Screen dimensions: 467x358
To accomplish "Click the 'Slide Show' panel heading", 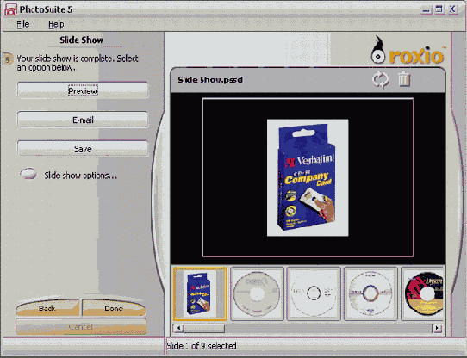I will pyautogui.click(x=81, y=40).
